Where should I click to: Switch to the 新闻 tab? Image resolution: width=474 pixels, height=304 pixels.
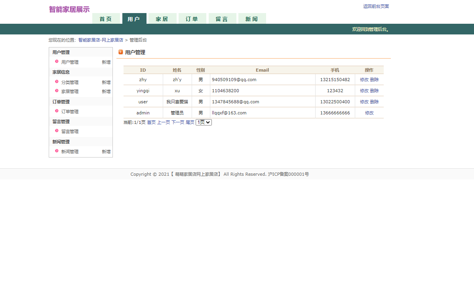pos(252,18)
